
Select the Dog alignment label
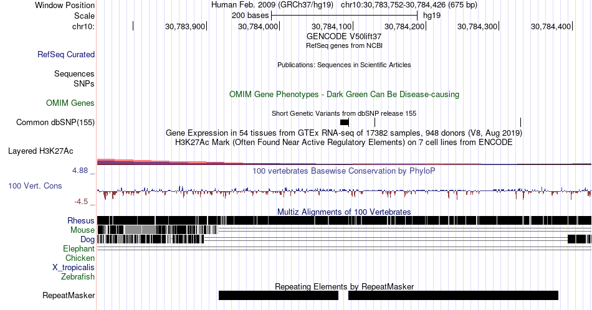pyautogui.click(x=87, y=240)
